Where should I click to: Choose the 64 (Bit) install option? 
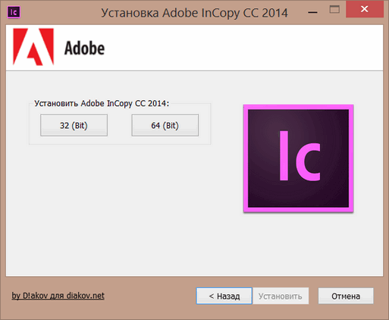pos(165,125)
